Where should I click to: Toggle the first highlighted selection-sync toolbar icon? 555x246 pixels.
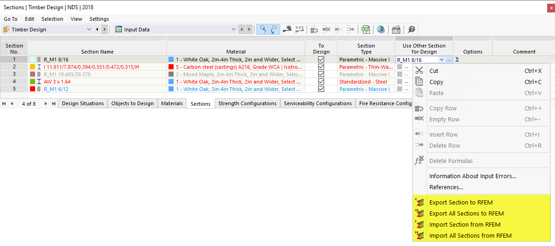point(262,30)
